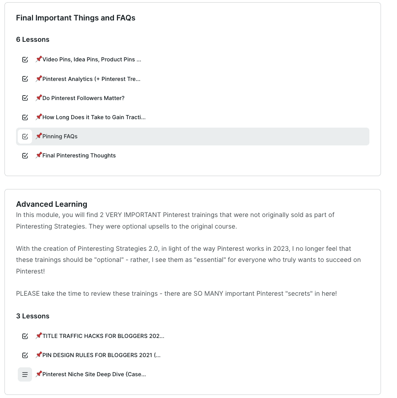Click the pushpin icon beside Video Pins lesson

[38, 59]
